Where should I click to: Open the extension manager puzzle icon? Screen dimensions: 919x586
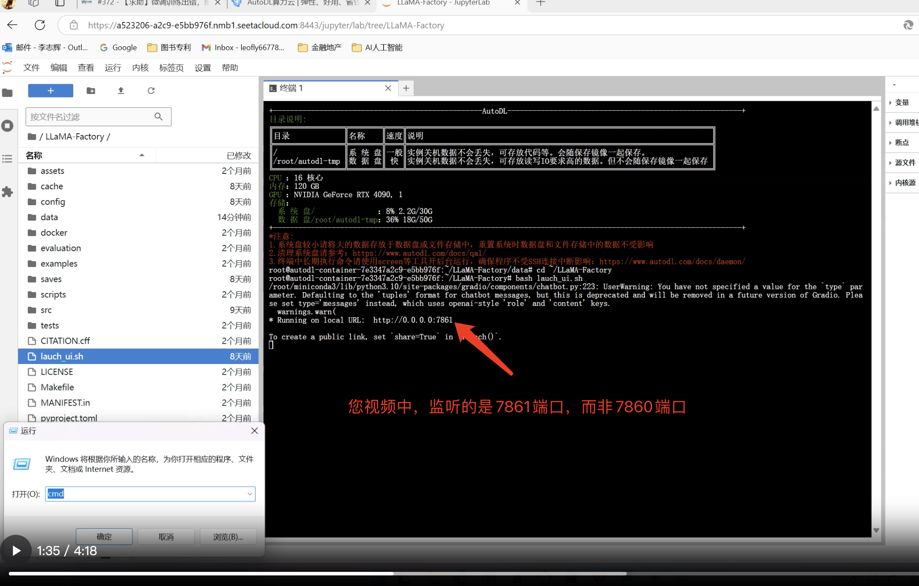tap(8, 192)
